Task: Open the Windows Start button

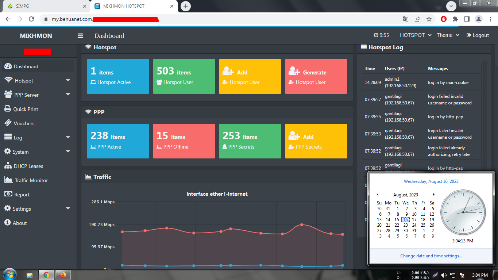Action: click(x=9, y=275)
